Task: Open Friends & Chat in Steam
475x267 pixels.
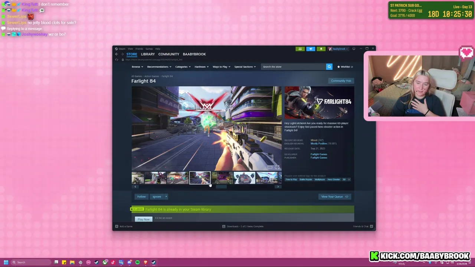Action: coord(363,226)
